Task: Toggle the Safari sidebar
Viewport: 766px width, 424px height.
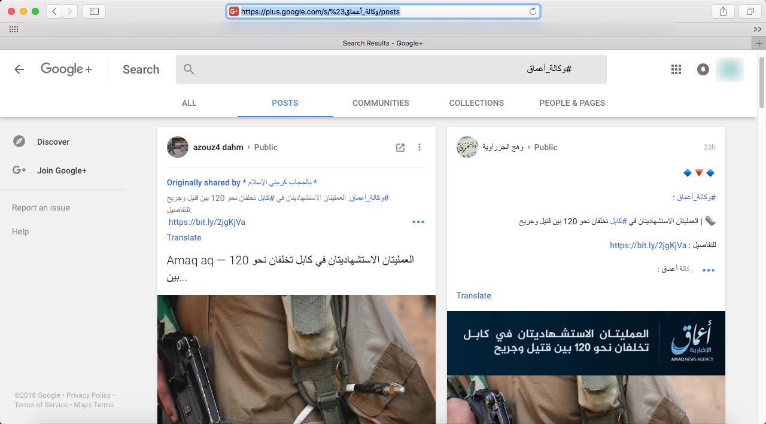Action: [94, 11]
